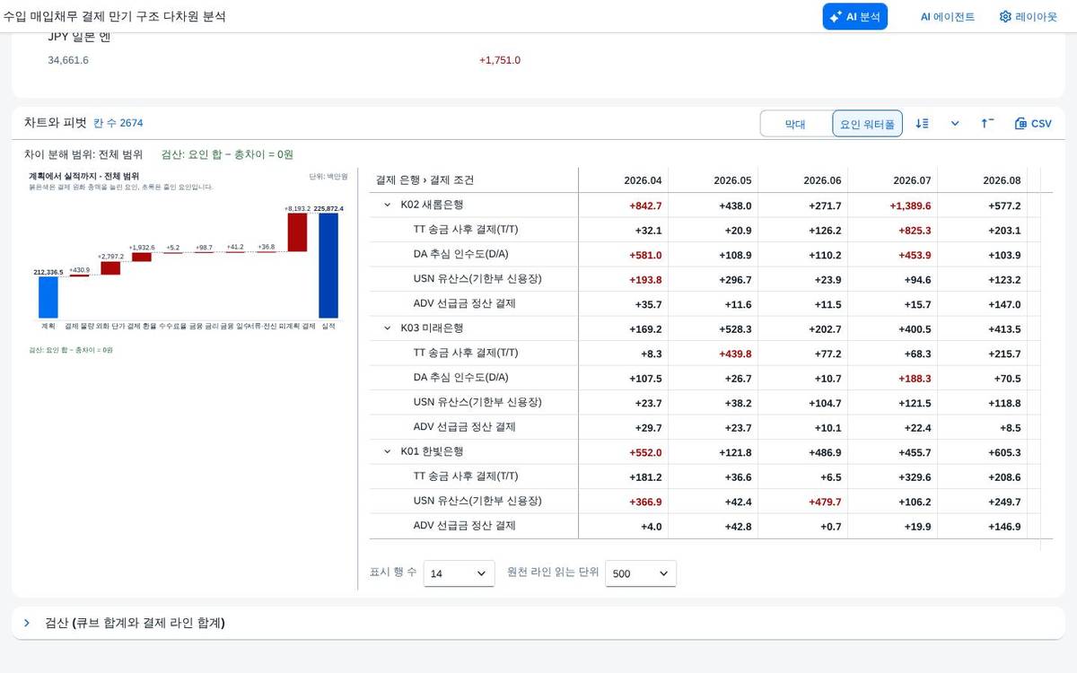Click the +2,797.2 waterfall bar
The width and height of the screenshot is (1077, 673).
110,267
